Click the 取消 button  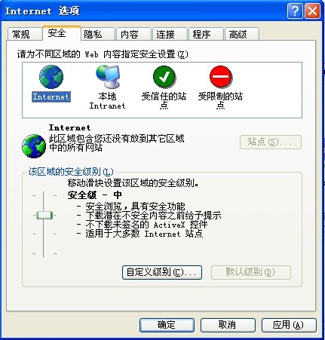(x=228, y=325)
